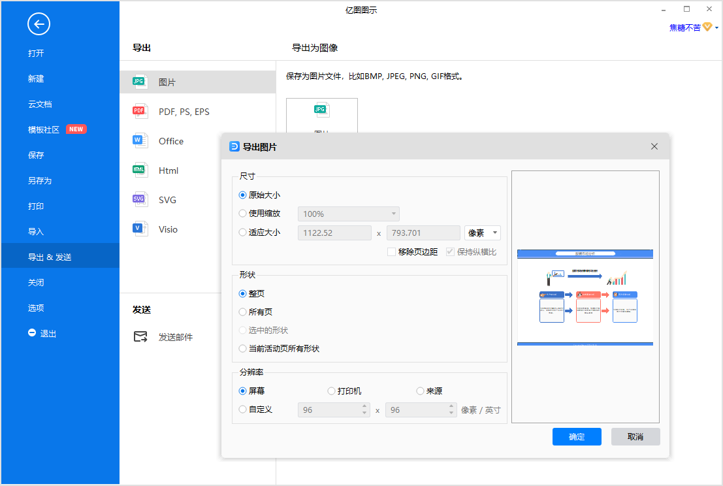723x486 pixels.
Task: Click the NEW badge beside template community
Action: click(x=76, y=129)
